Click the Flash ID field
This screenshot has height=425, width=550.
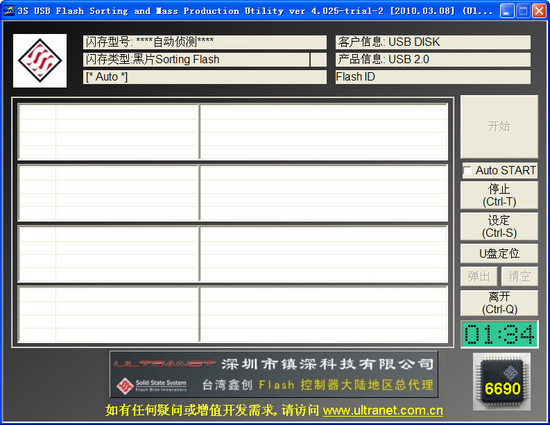click(x=433, y=77)
